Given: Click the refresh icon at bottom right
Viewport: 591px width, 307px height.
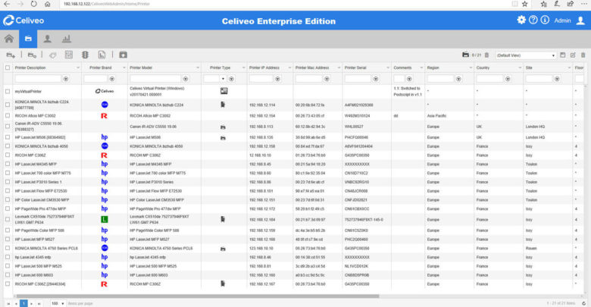Looking at the screenshot, I should coord(583,303).
